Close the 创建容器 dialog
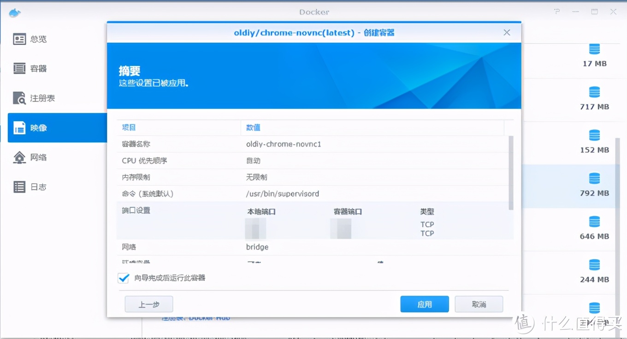Image resolution: width=627 pixels, height=339 pixels. 507,32
